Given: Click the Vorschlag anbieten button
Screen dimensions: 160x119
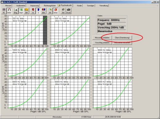Looking at the screenshot, I should click(x=102, y=43).
